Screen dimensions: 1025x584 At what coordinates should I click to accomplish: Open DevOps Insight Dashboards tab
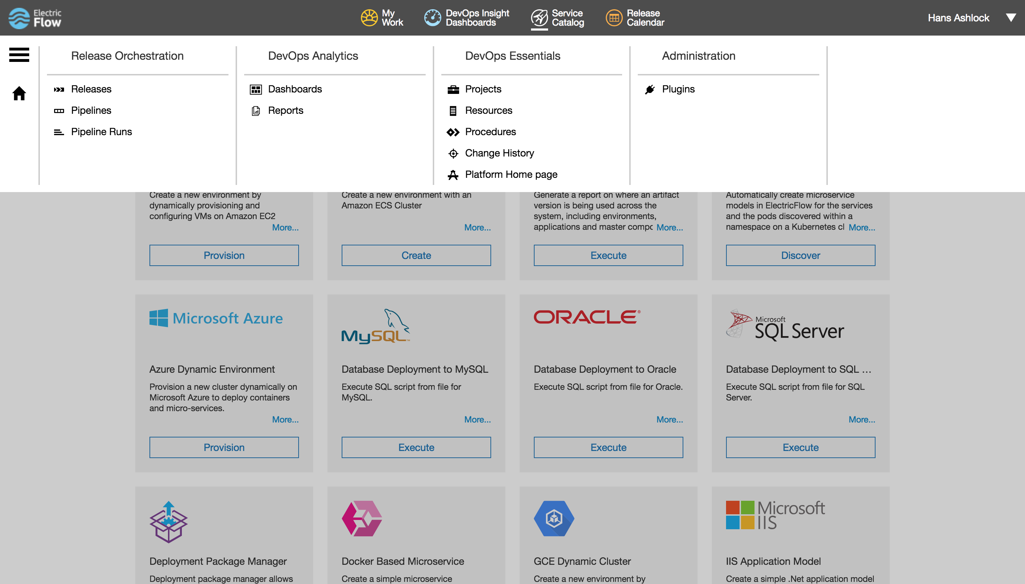tap(467, 18)
